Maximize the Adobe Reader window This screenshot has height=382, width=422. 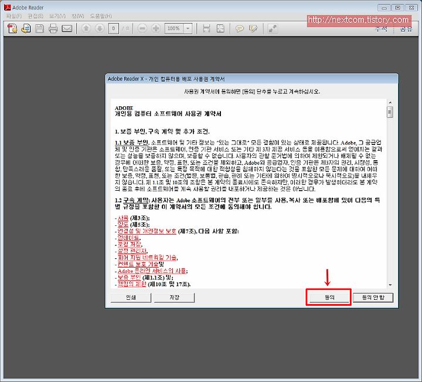pos(397,8)
